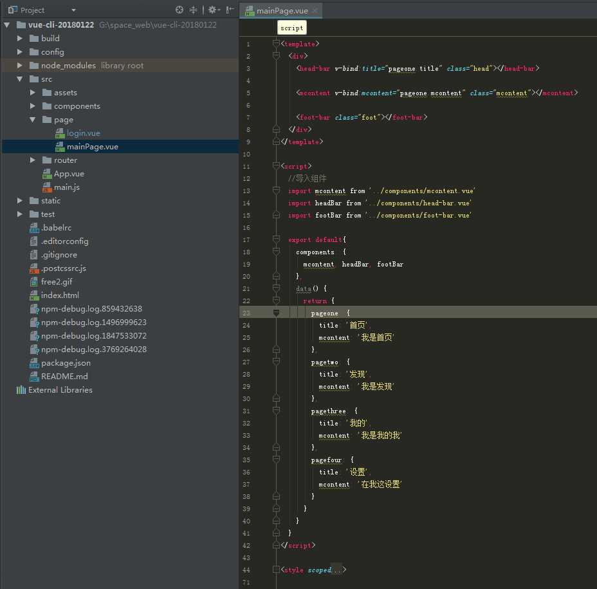597x589 pixels.
Task: Select the .editorconfig file
Action: (65, 241)
